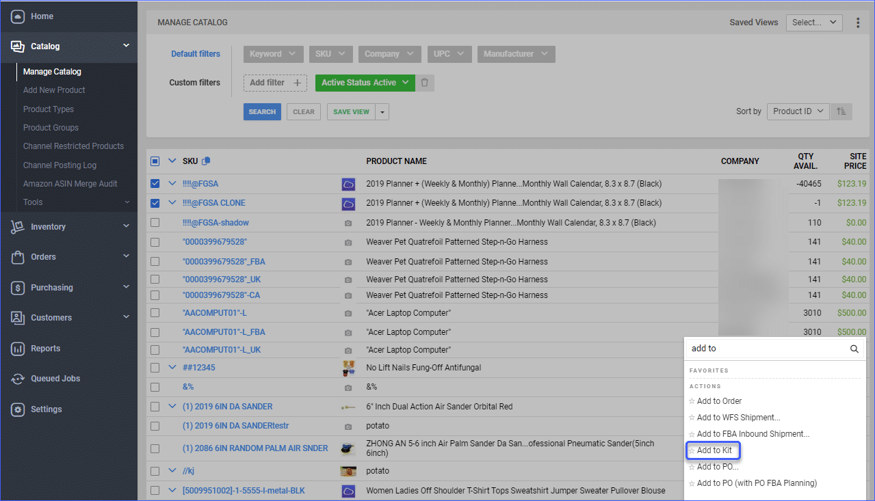Select Add to Order in the actions menu

coord(720,401)
